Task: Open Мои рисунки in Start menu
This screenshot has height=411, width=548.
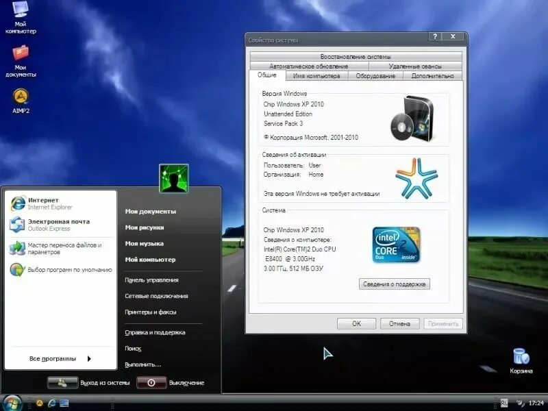Action: coord(145,227)
